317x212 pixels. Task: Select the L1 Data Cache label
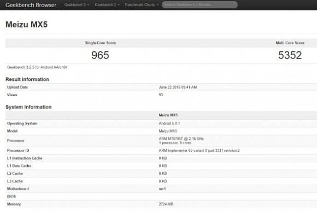point(19,166)
